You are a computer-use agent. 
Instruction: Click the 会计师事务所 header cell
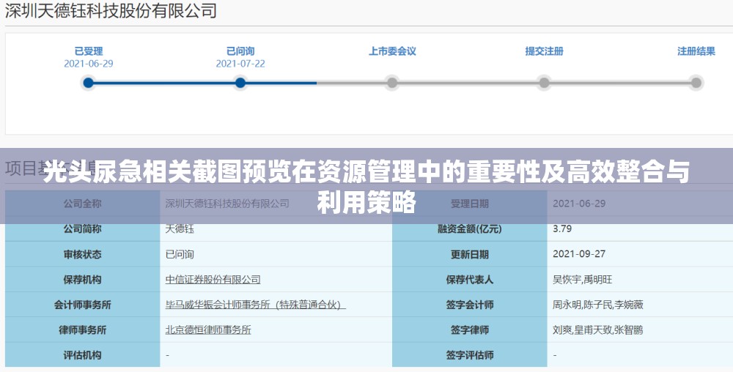click(82, 305)
